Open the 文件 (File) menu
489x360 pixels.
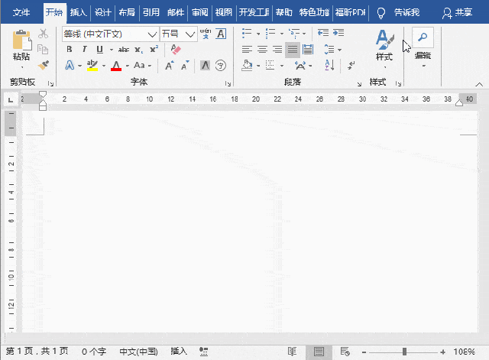[x=21, y=12]
